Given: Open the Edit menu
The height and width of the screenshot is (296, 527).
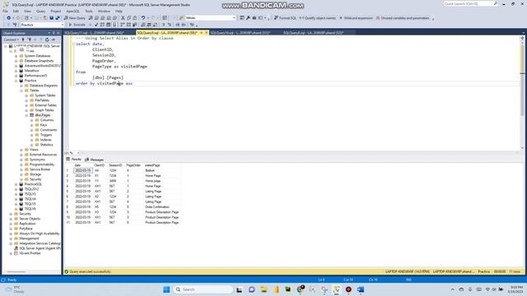Looking at the screenshot, I should coord(16,11).
